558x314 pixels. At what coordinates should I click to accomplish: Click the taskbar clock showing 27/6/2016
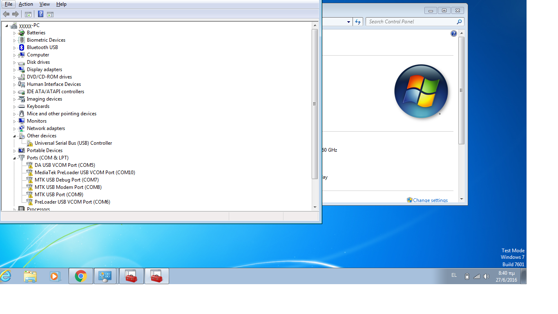coord(506,276)
